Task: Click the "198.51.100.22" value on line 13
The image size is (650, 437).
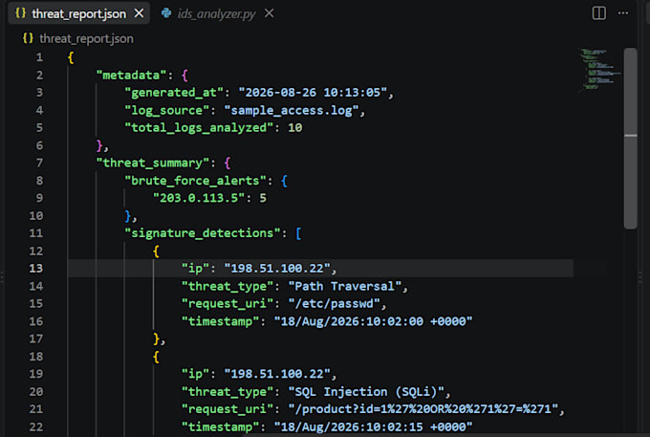Action: tap(277, 269)
